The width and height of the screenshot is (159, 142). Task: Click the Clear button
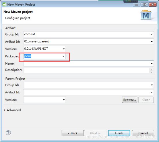point(146,100)
